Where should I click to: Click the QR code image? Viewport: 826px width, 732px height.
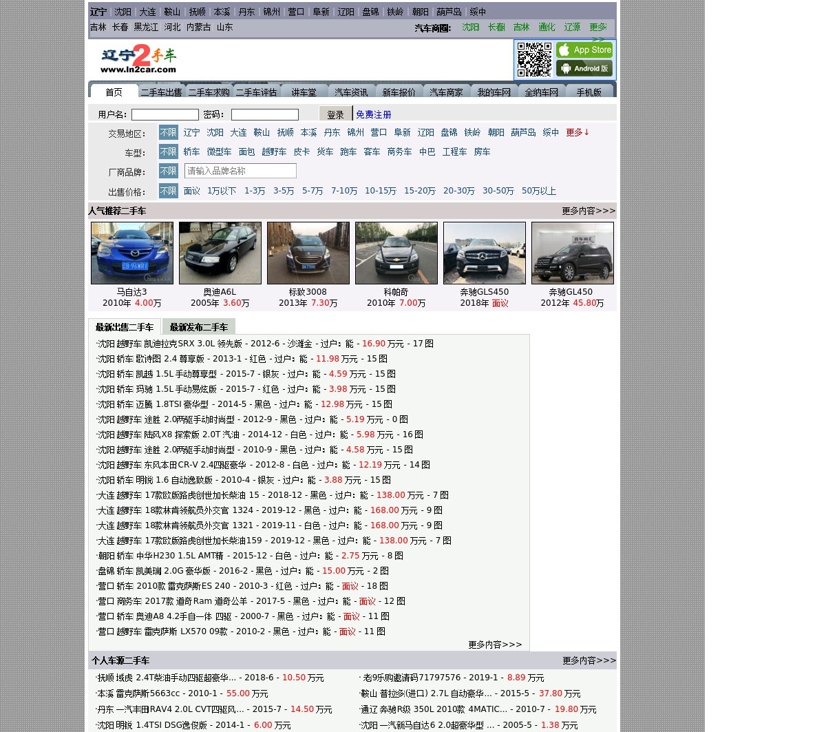[x=534, y=60]
